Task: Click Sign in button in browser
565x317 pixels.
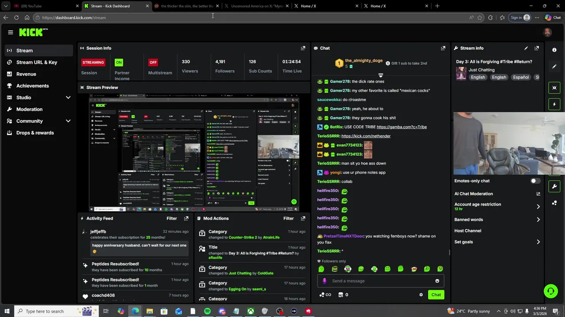Action: [x=519, y=18]
